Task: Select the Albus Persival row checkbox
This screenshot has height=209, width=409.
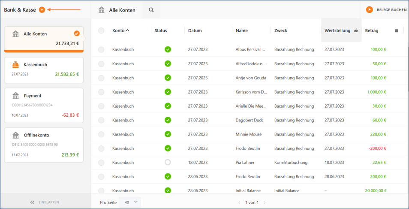Action: click(x=101, y=49)
